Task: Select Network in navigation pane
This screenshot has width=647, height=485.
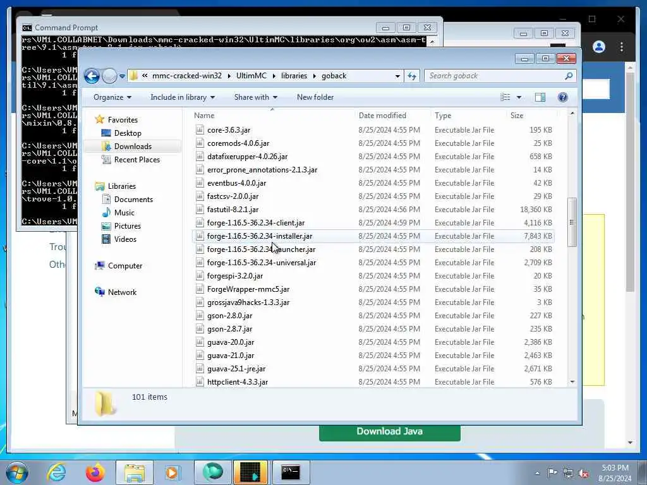Action: tap(122, 292)
